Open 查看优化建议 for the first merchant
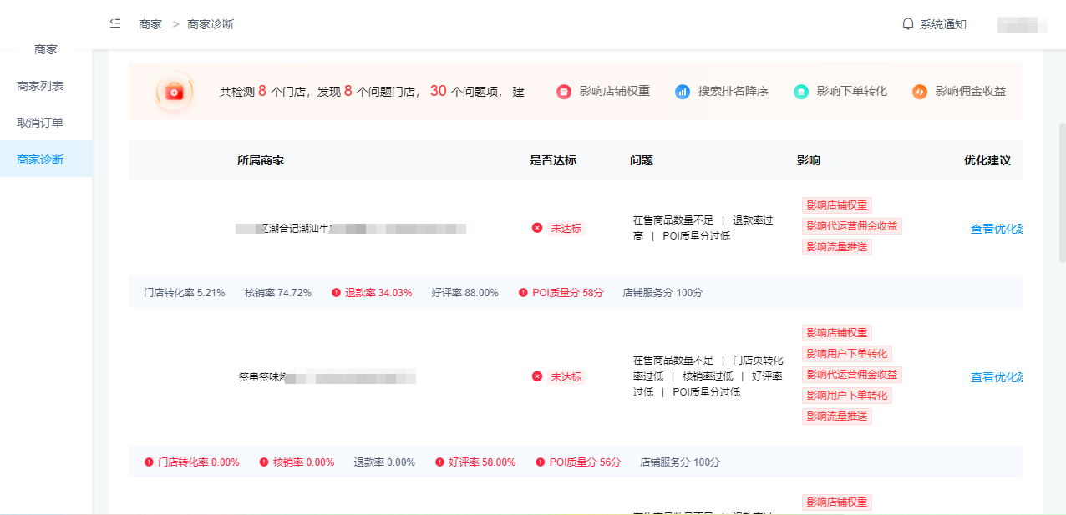Viewport: 1066px width, 515px height. point(996,229)
